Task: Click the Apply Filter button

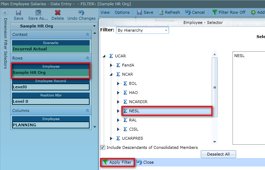Action: click(118, 162)
